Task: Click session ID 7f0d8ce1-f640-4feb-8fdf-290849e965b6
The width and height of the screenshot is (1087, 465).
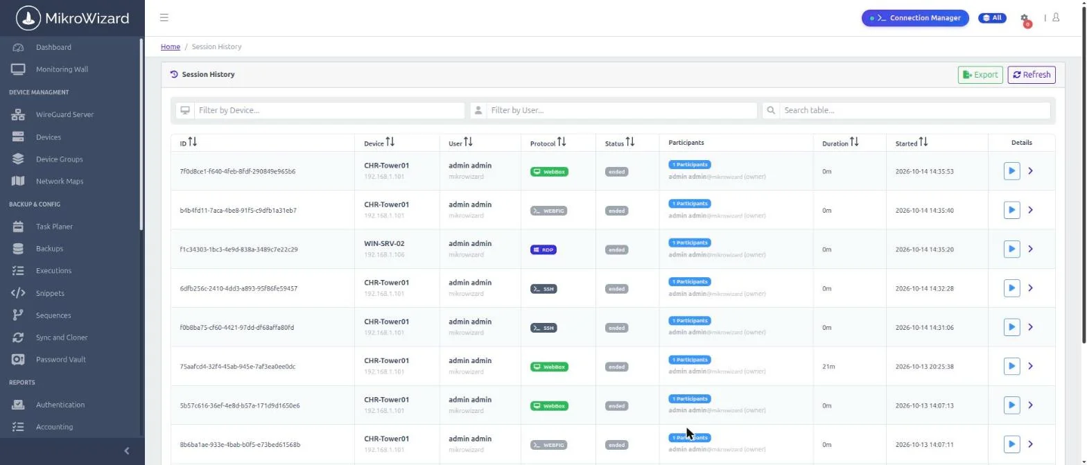Action: [237, 171]
